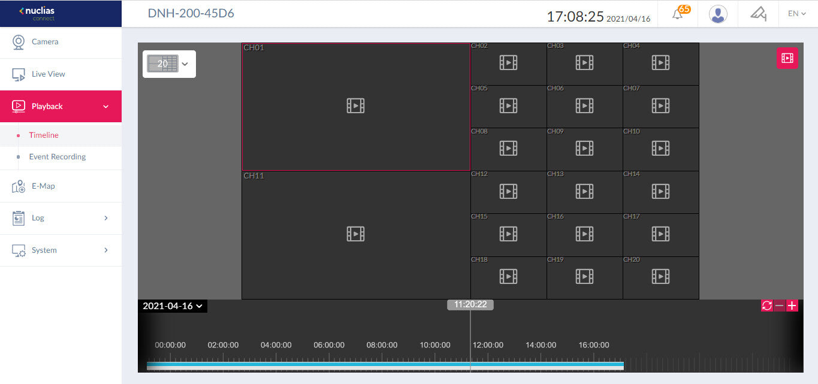The width and height of the screenshot is (818, 384).
Task: Click the Log clipboard icon
Action: tap(19, 218)
